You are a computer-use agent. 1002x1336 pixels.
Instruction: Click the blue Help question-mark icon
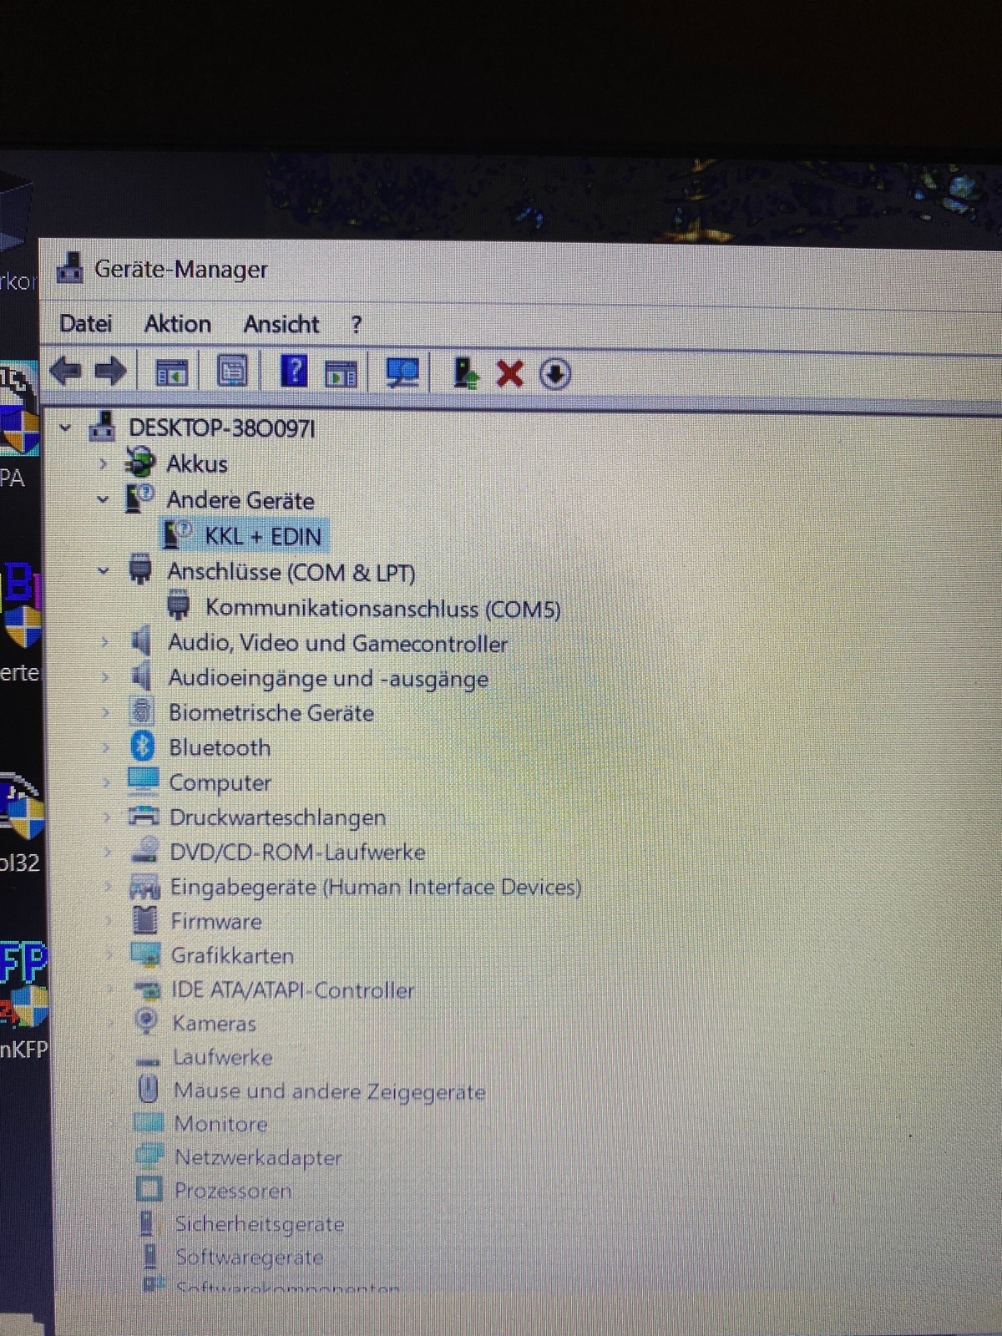[x=293, y=372]
